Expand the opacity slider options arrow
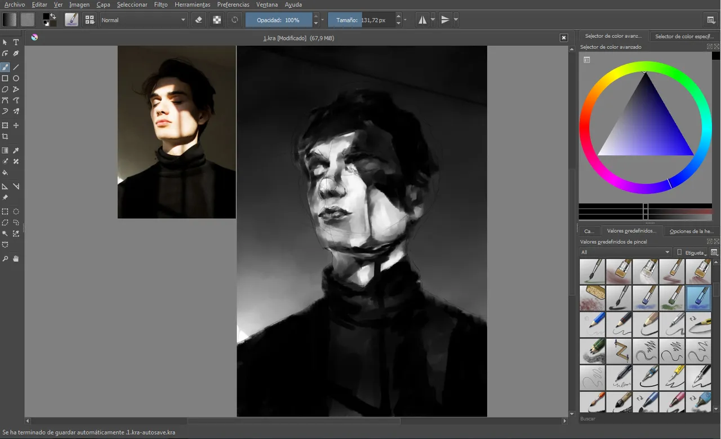The image size is (721, 439). pos(322,20)
